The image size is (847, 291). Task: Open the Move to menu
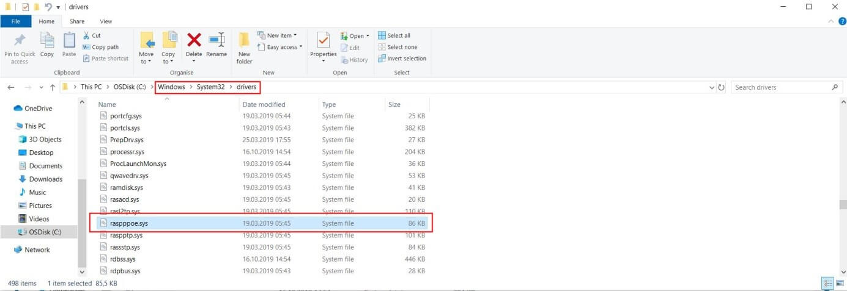point(147,48)
